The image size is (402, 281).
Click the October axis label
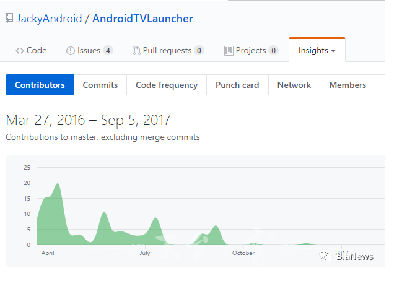tap(243, 253)
